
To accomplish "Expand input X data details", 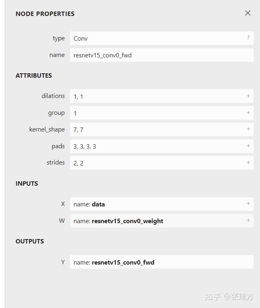I will 248,204.
